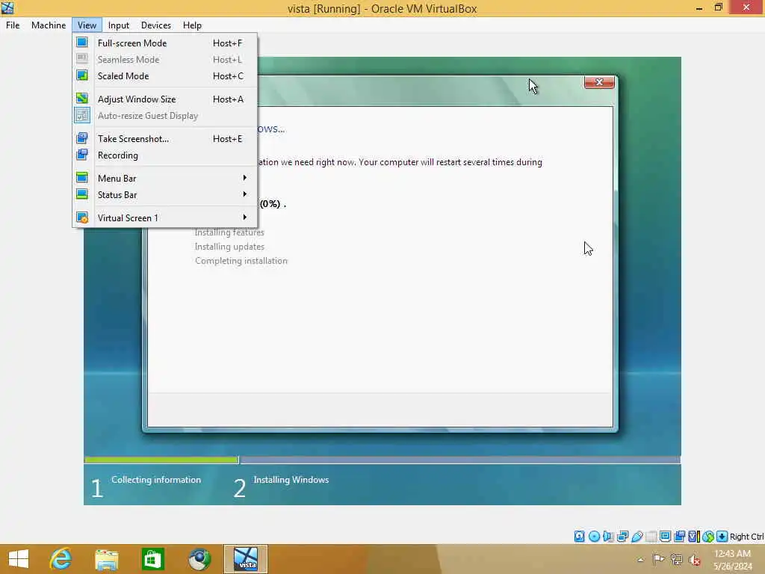The height and width of the screenshot is (574, 765).
Task: Close the Install Windows dialog in guest
Action: 599,82
